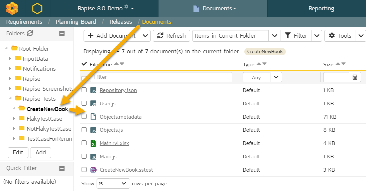The width and height of the screenshot is (366, 191).
Task: Open the size filter calculator icon
Action: coord(355,77)
